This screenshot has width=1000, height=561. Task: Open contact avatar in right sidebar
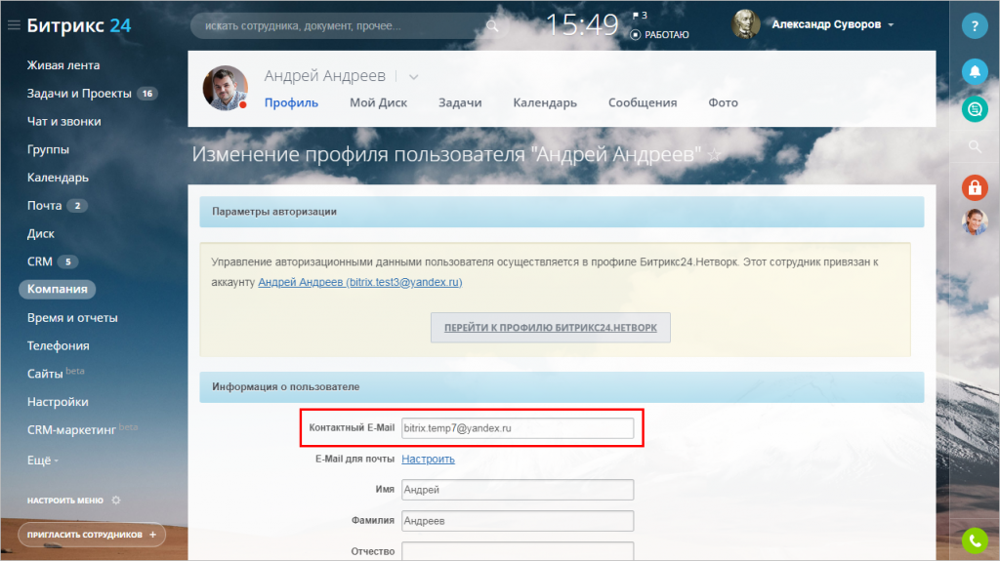(975, 221)
